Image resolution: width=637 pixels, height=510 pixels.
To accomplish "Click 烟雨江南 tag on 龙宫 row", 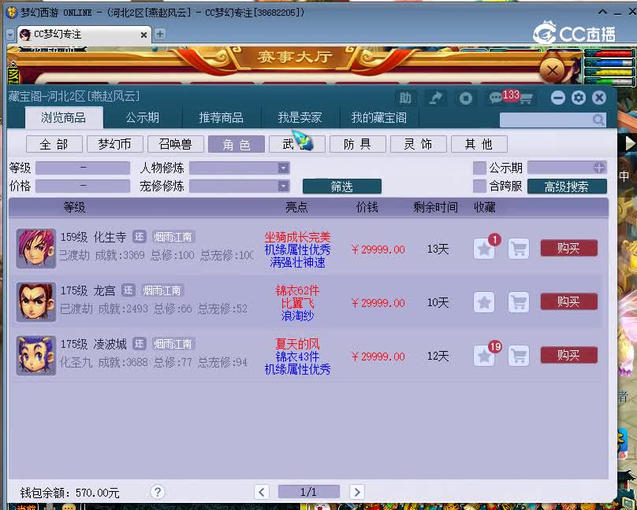I will pyautogui.click(x=162, y=290).
